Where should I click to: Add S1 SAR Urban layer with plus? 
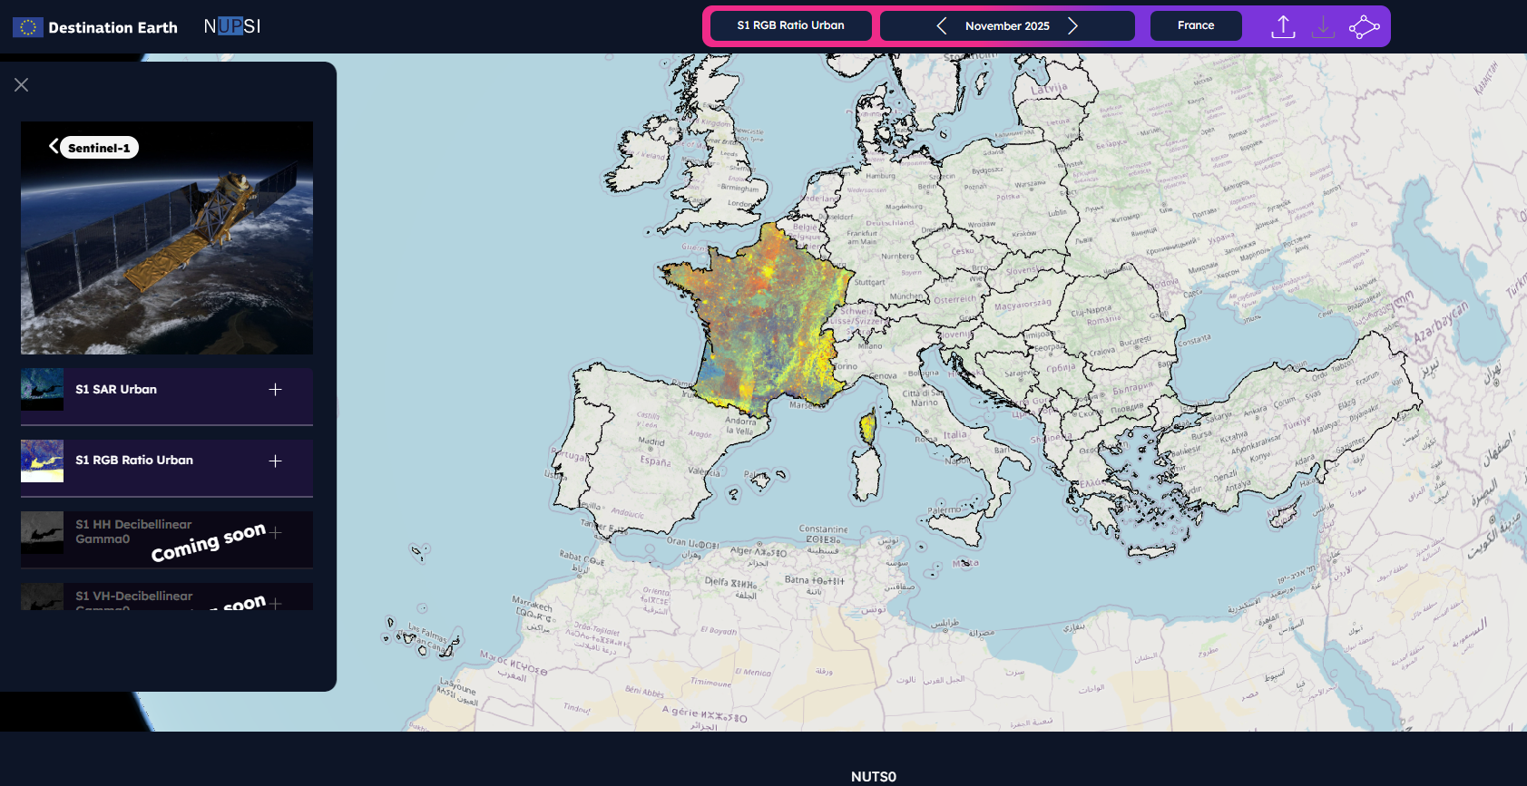pyautogui.click(x=275, y=390)
